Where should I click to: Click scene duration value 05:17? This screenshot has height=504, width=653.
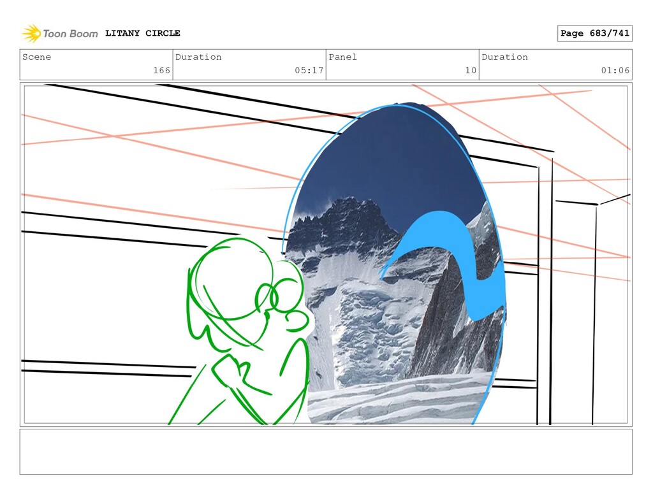point(309,70)
